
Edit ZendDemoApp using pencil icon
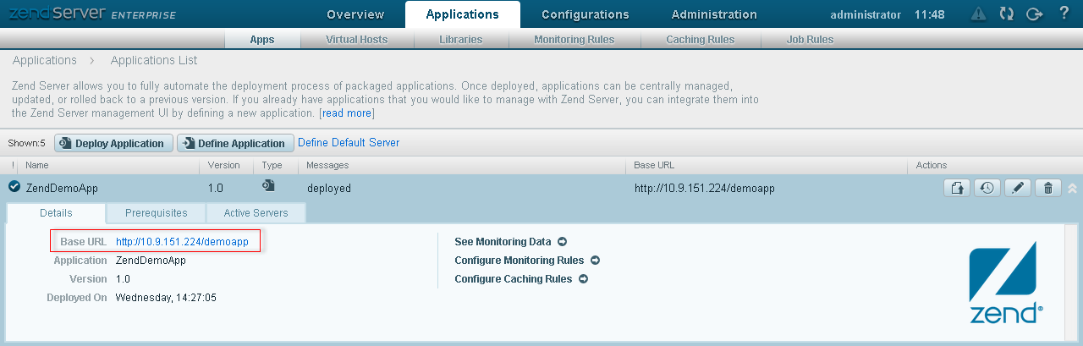point(1017,189)
